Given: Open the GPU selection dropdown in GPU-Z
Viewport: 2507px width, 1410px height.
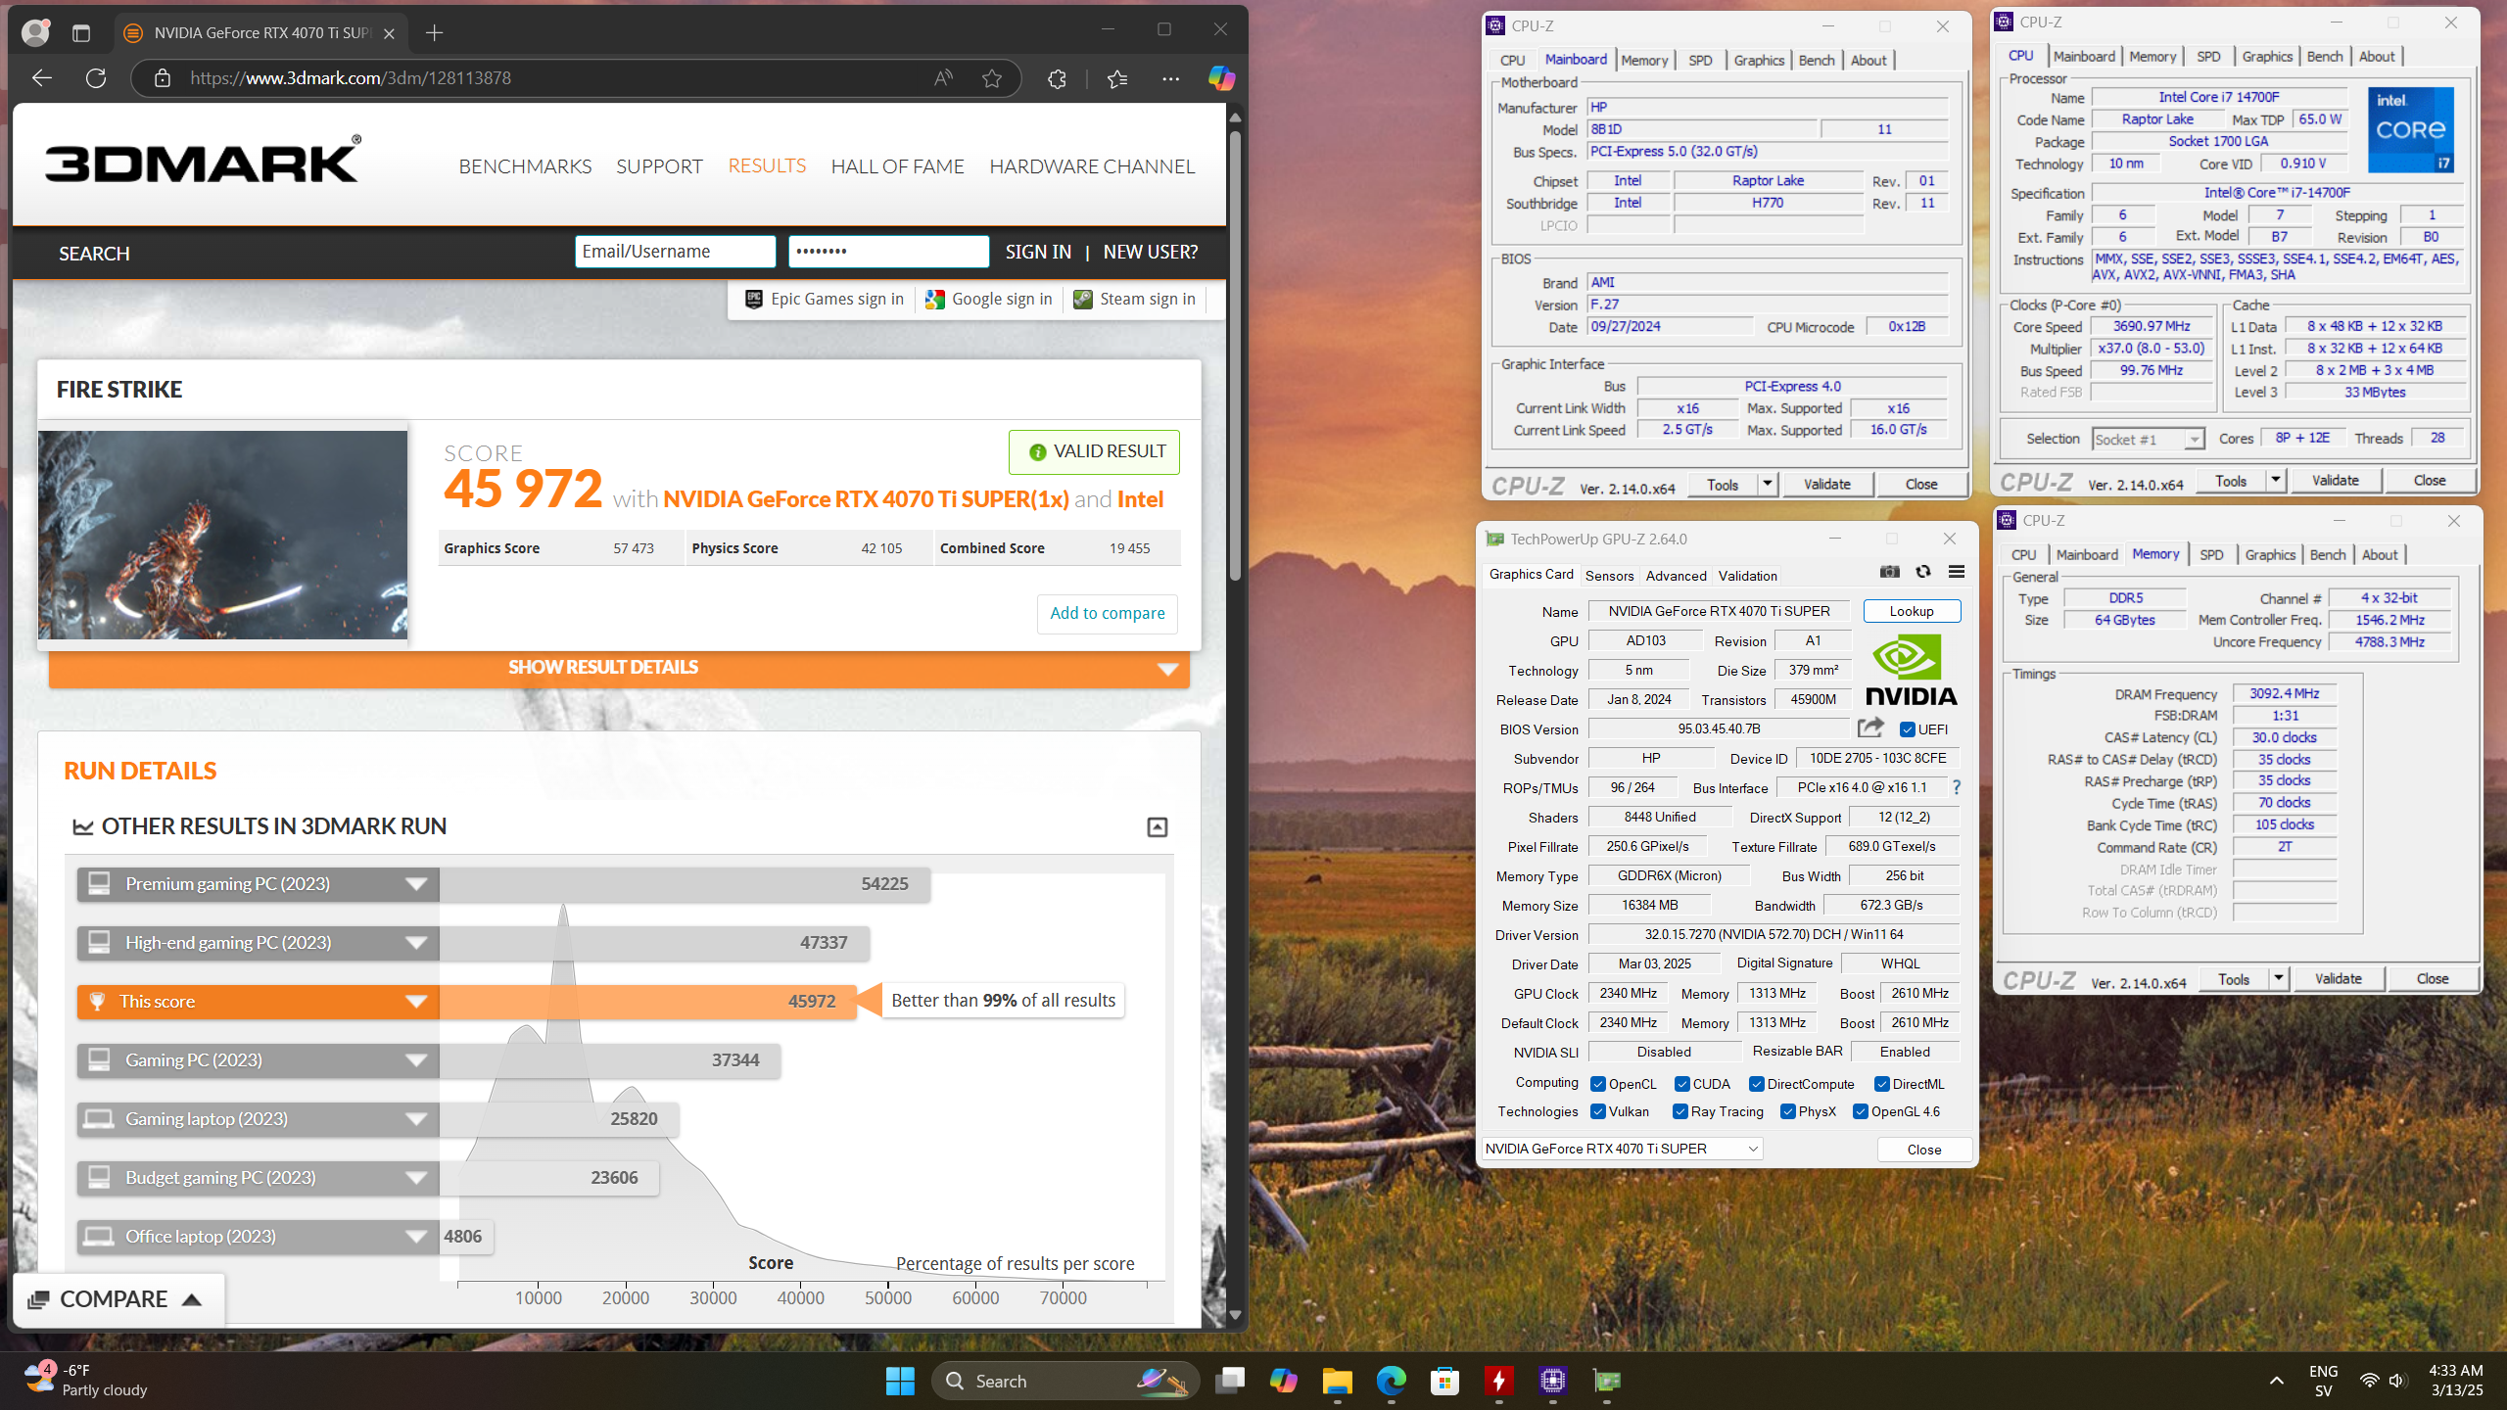Looking at the screenshot, I should [1623, 1149].
